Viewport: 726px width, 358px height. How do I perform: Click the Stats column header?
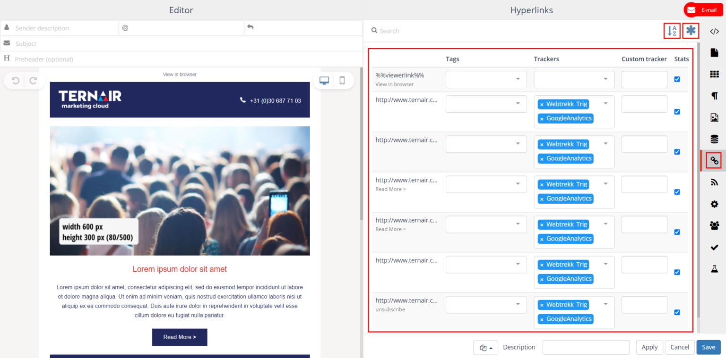pos(682,59)
